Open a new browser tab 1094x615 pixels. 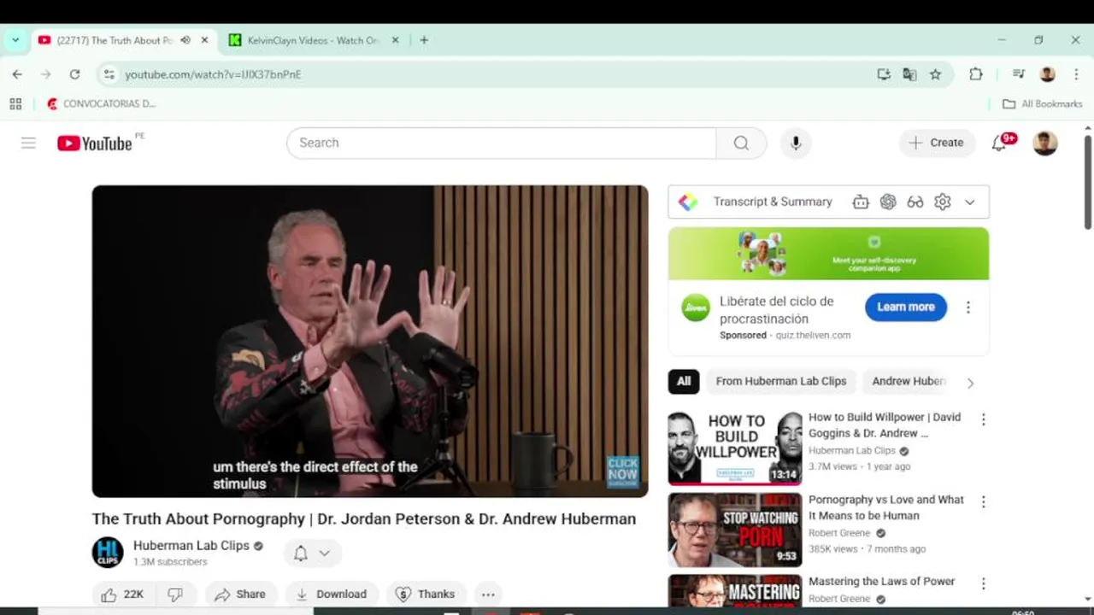coord(424,40)
